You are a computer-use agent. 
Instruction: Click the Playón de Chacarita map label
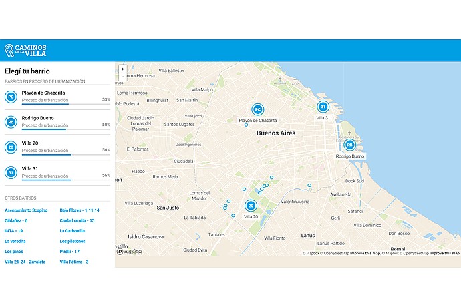257,120
